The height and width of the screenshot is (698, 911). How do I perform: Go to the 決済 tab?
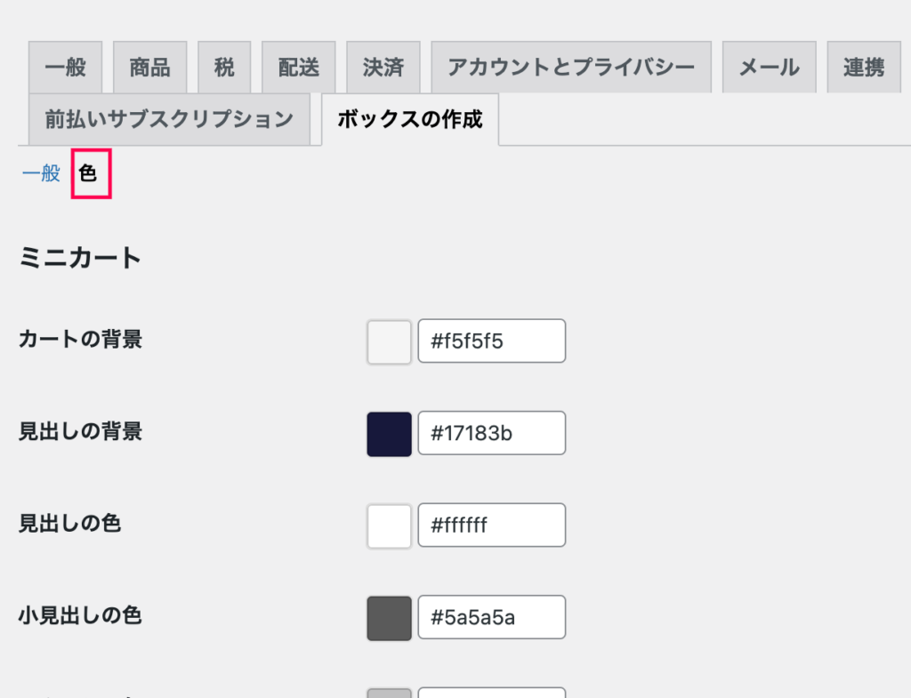click(x=383, y=68)
